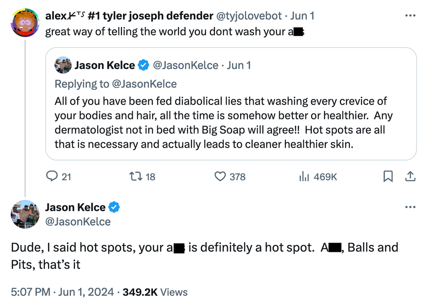The height and width of the screenshot is (308, 427).
Task: Open more options on alex's tweet
Action: pyautogui.click(x=410, y=16)
